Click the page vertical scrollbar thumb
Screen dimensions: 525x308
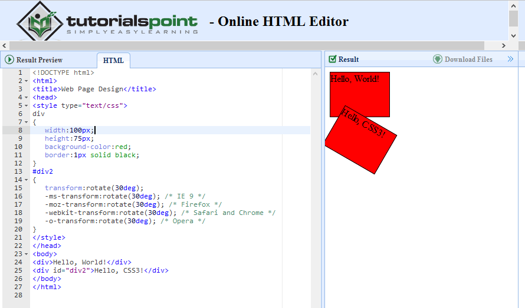[513, 18]
